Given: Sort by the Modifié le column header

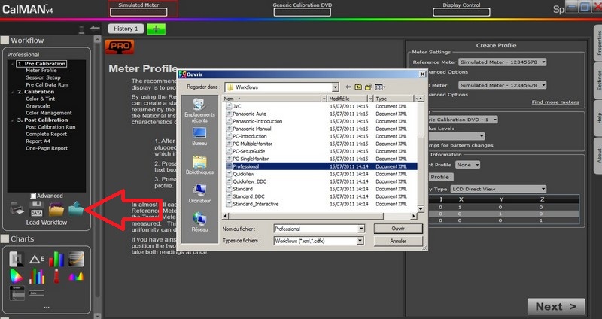Looking at the screenshot, I should [x=348, y=99].
